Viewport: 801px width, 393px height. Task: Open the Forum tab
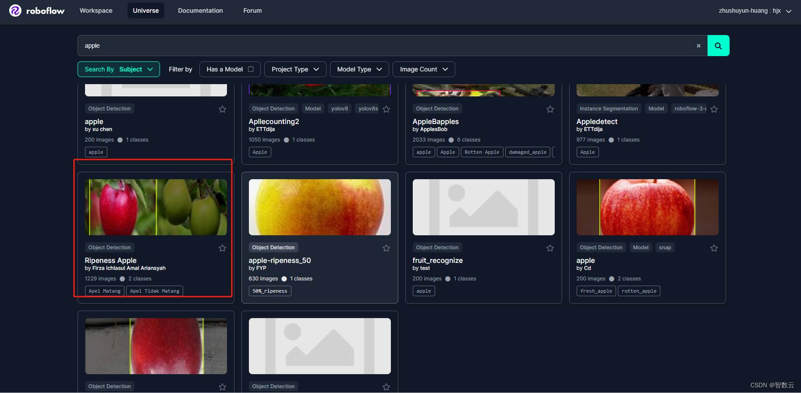[252, 11]
